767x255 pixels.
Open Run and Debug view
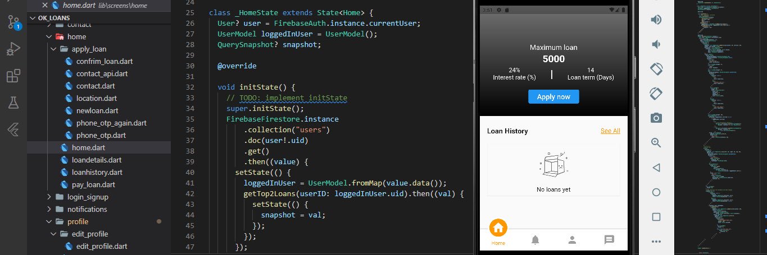(13, 49)
